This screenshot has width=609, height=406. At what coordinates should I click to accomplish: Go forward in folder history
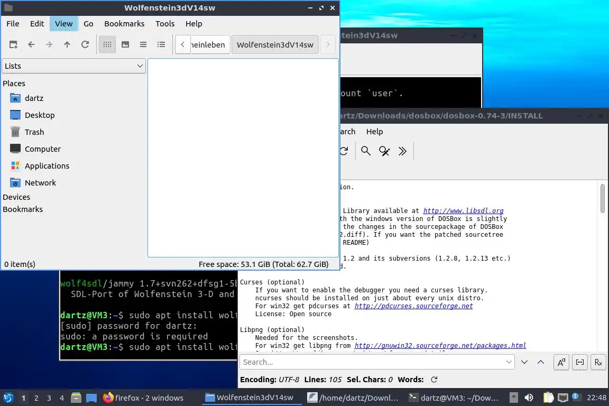(x=49, y=45)
